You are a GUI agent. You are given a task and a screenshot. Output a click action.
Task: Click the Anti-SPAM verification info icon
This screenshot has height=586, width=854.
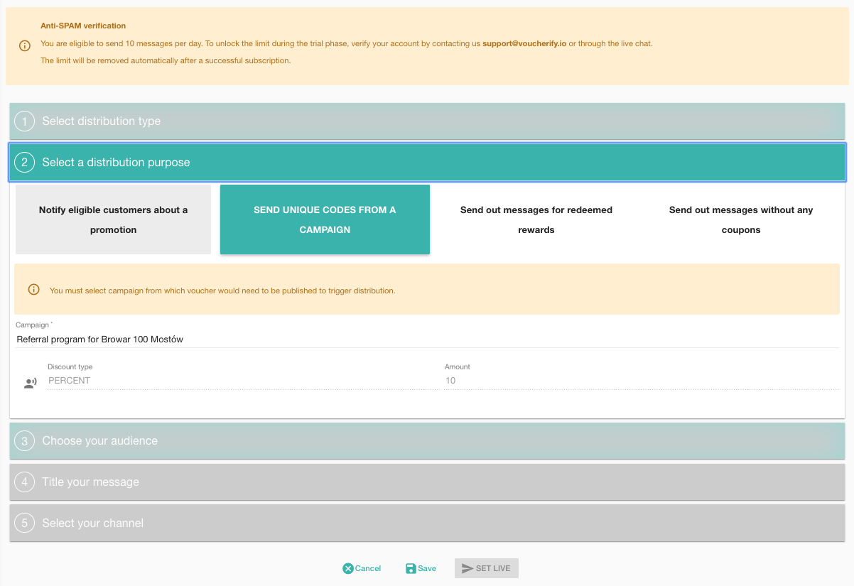(x=25, y=45)
